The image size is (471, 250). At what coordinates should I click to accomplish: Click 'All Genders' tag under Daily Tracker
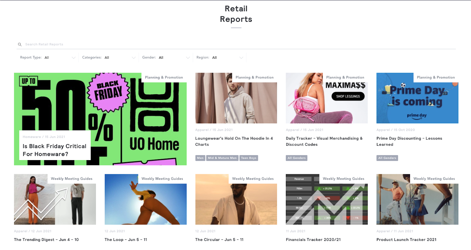296,158
